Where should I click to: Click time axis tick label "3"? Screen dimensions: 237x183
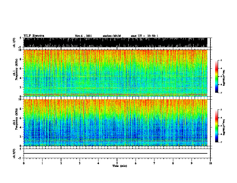[x=80, y=163]
